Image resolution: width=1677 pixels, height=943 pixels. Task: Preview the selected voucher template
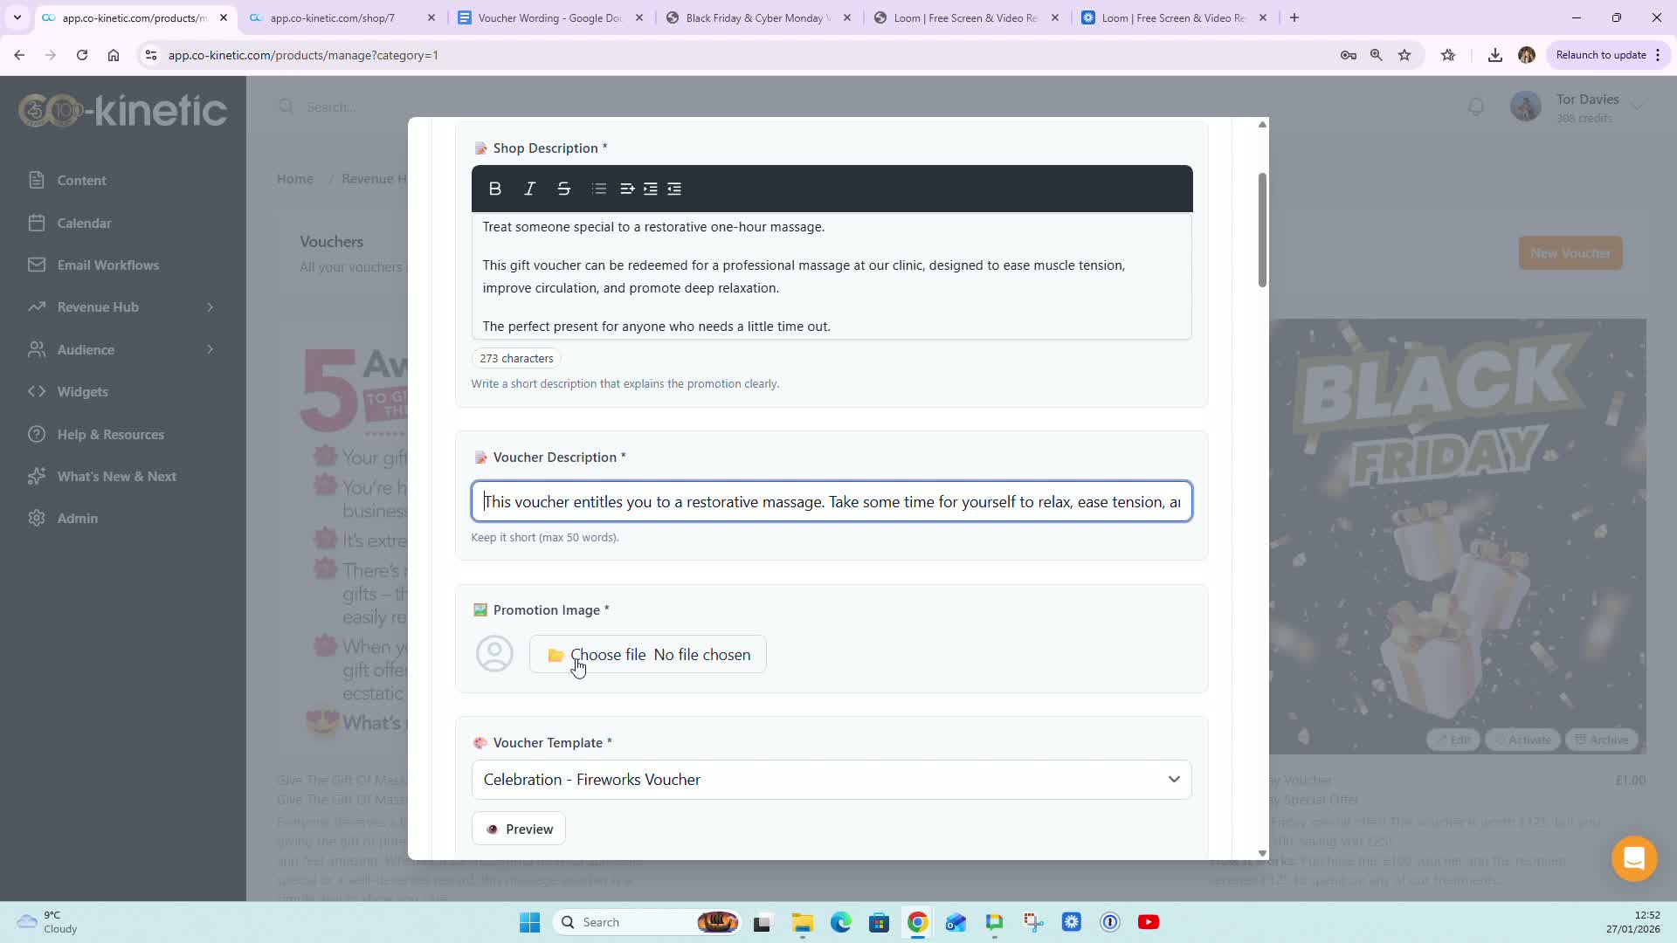(x=519, y=829)
